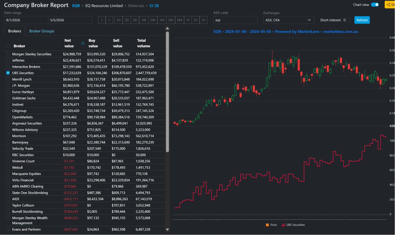Toggle the Net value sort arrows icon
The image size is (395, 235).
tap(83, 43)
